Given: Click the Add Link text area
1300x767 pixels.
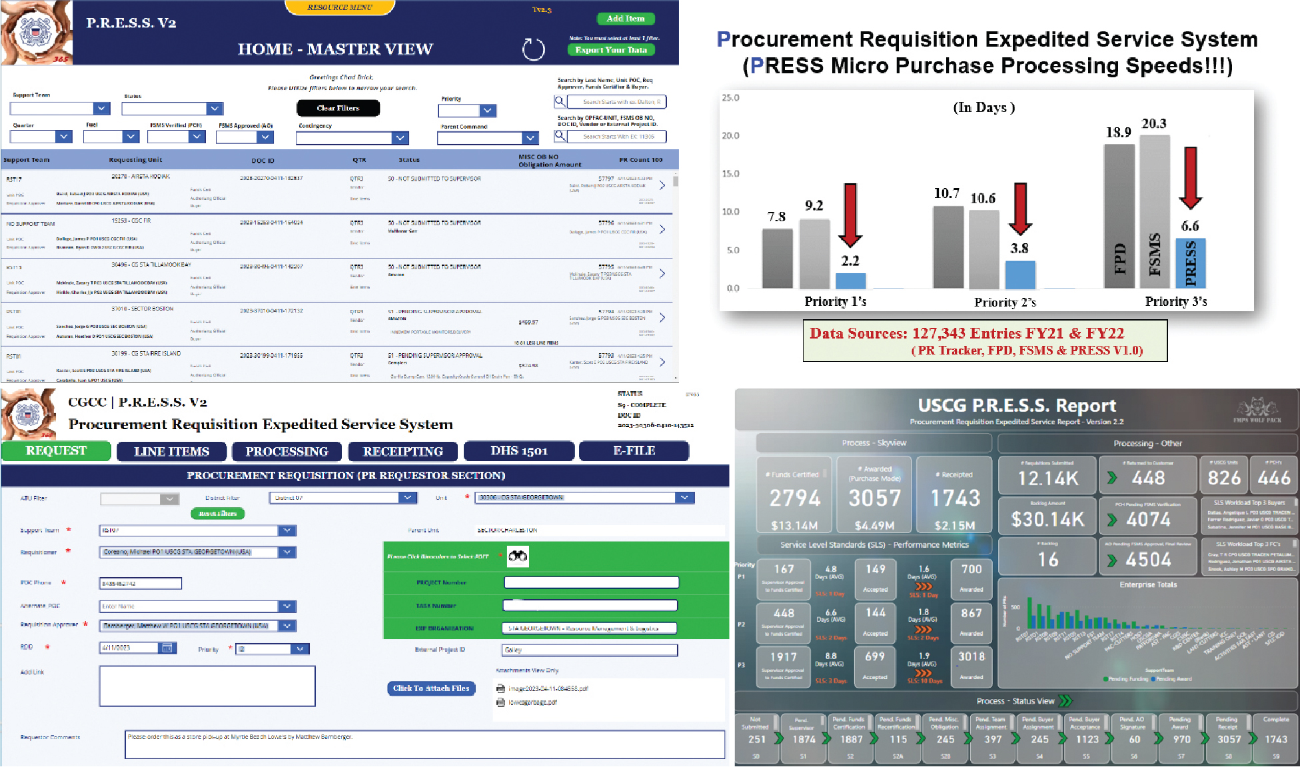Looking at the screenshot, I should pyautogui.click(x=207, y=686).
